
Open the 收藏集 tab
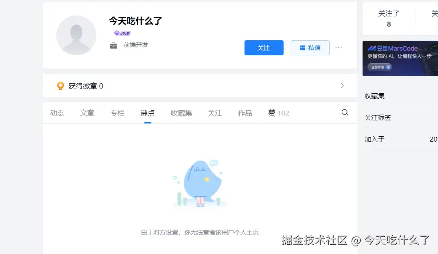point(182,113)
